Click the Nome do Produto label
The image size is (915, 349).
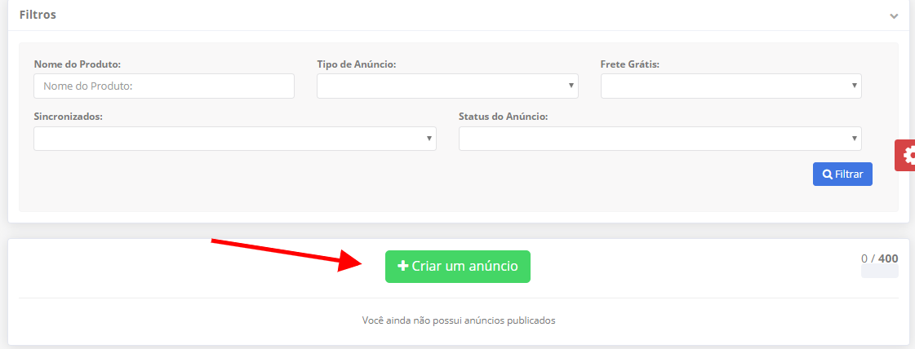78,64
